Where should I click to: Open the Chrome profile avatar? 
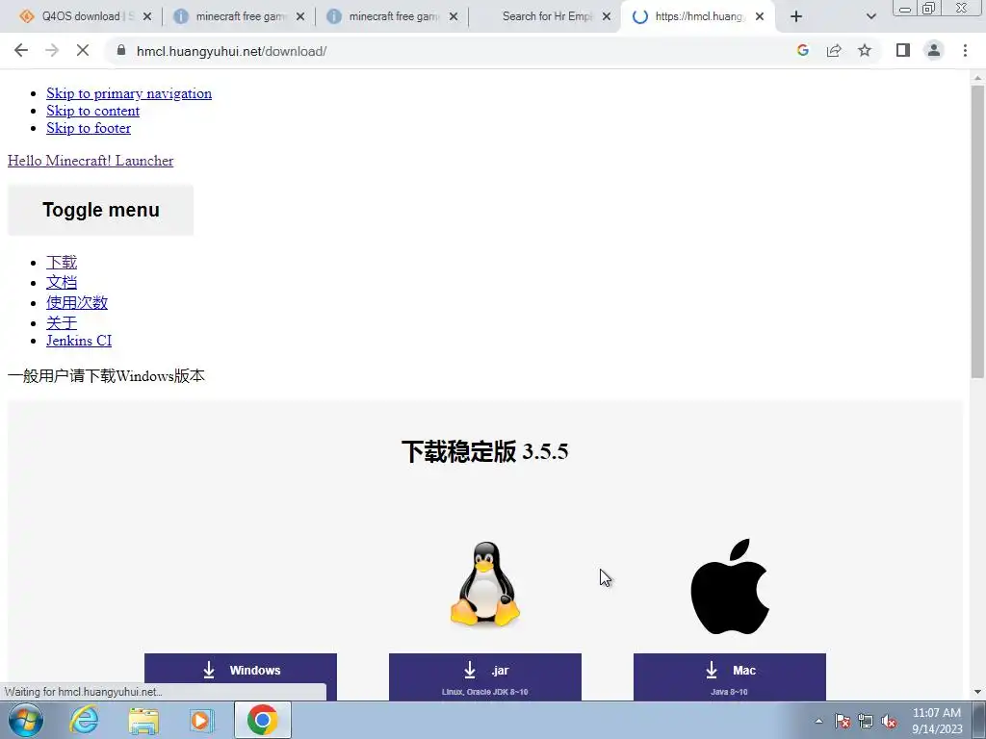[x=934, y=50]
